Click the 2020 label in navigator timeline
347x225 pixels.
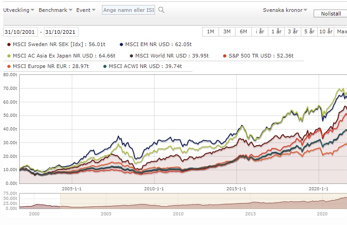coord(322,214)
